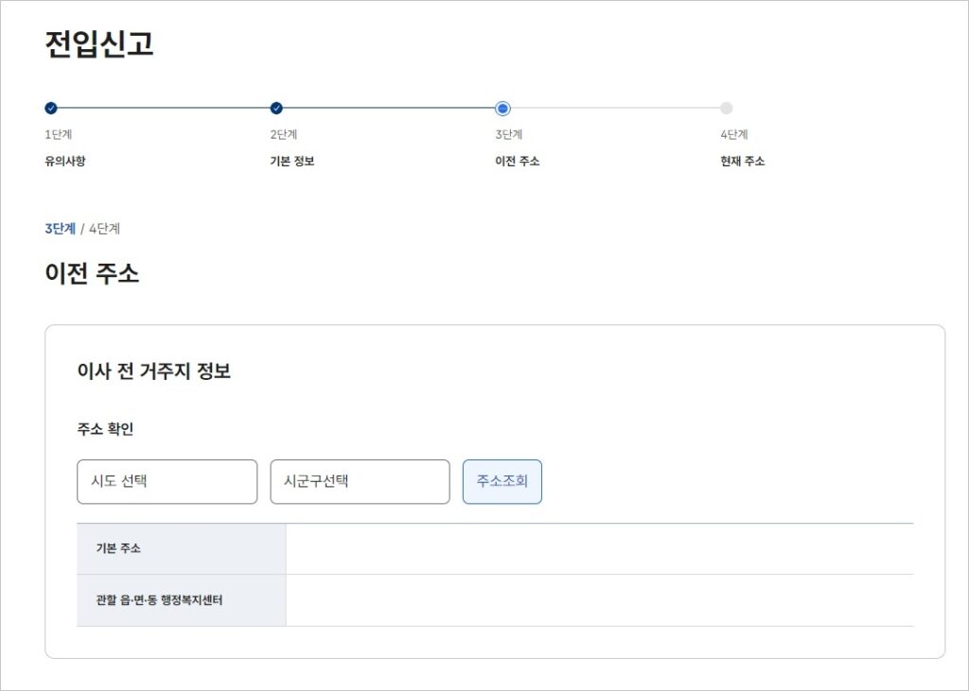The width and height of the screenshot is (969, 691).
Task: Click the empty 행정복지센터 value field
Action: point(599,600)
